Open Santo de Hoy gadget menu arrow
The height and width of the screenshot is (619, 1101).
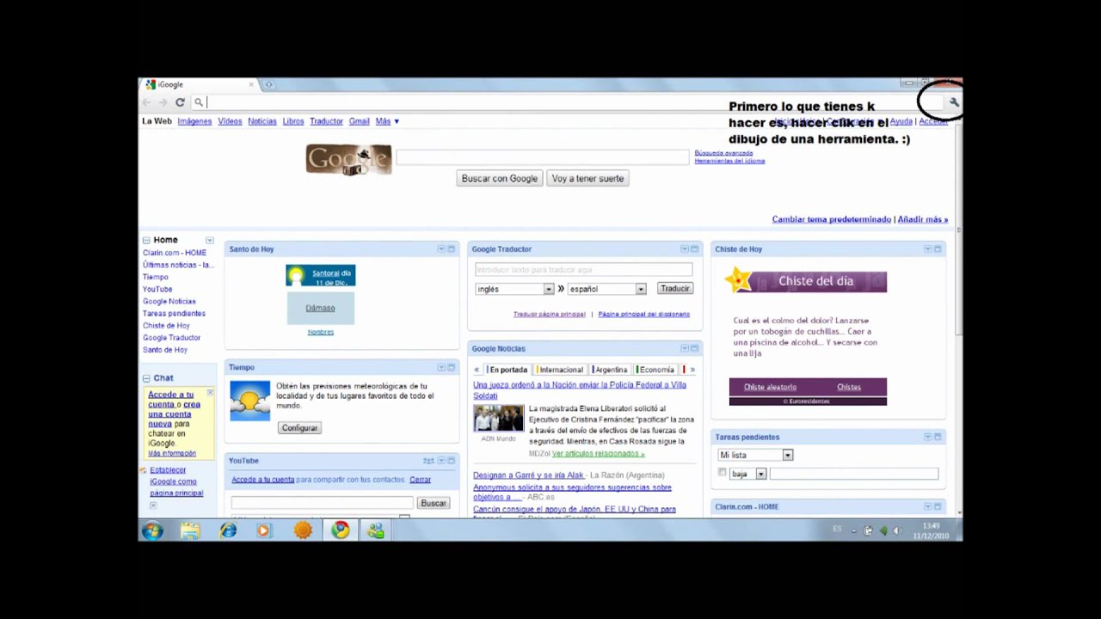point(441,249)
